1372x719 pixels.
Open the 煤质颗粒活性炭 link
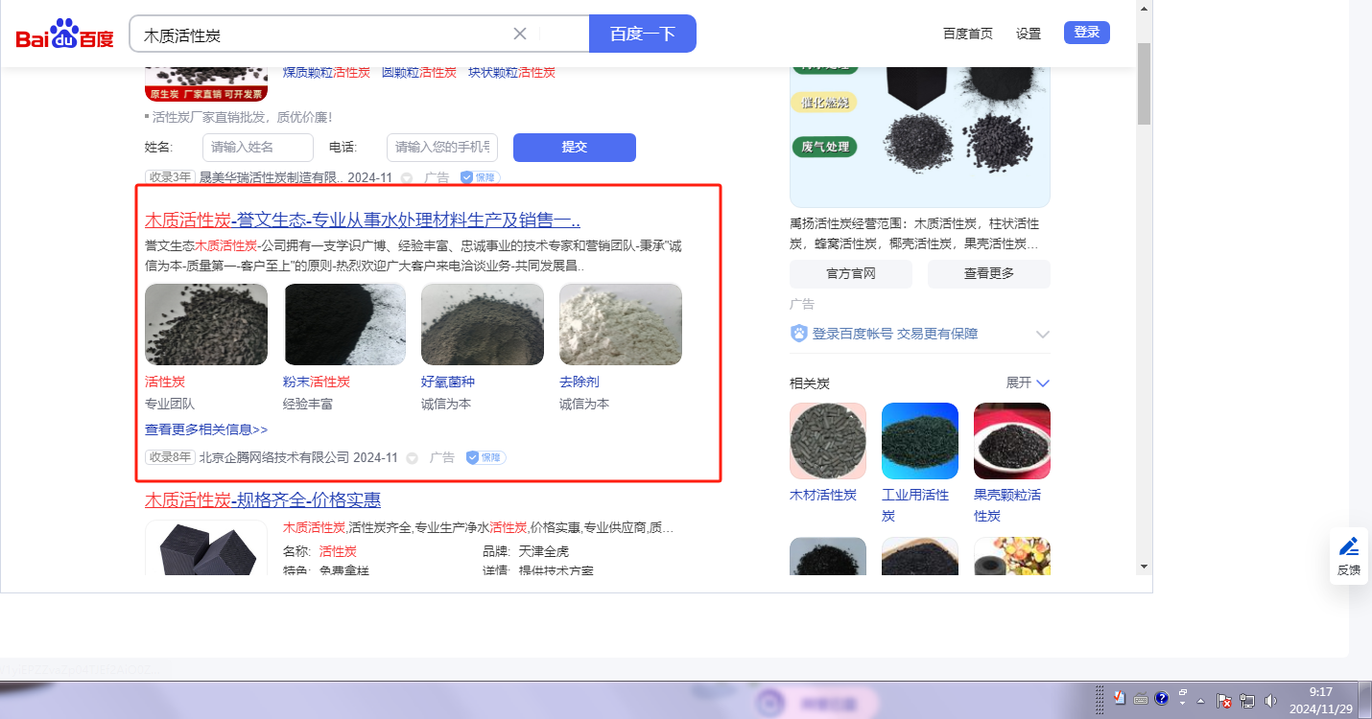point(326,72)
